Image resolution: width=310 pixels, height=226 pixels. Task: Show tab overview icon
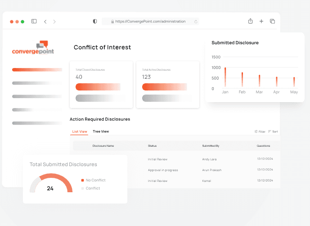coord(272,21)
